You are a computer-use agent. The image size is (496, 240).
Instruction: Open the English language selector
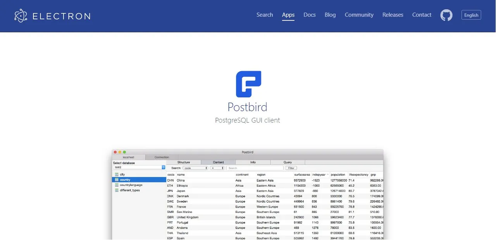[x=471, y=15]
